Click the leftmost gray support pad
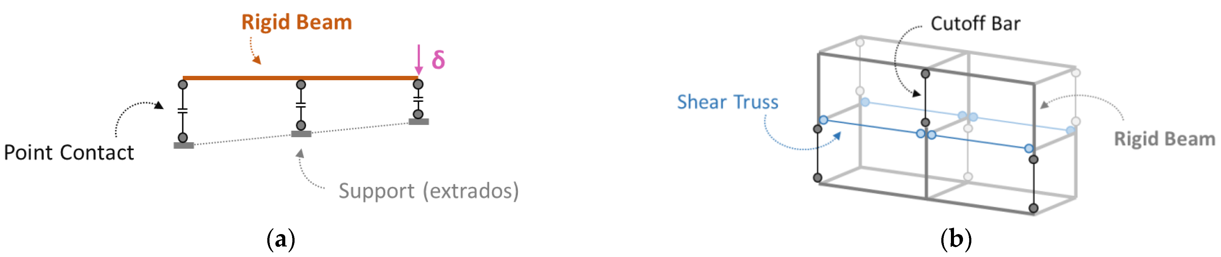The height and width of the screenshot is (257, 1221). (x=183, y=146)
